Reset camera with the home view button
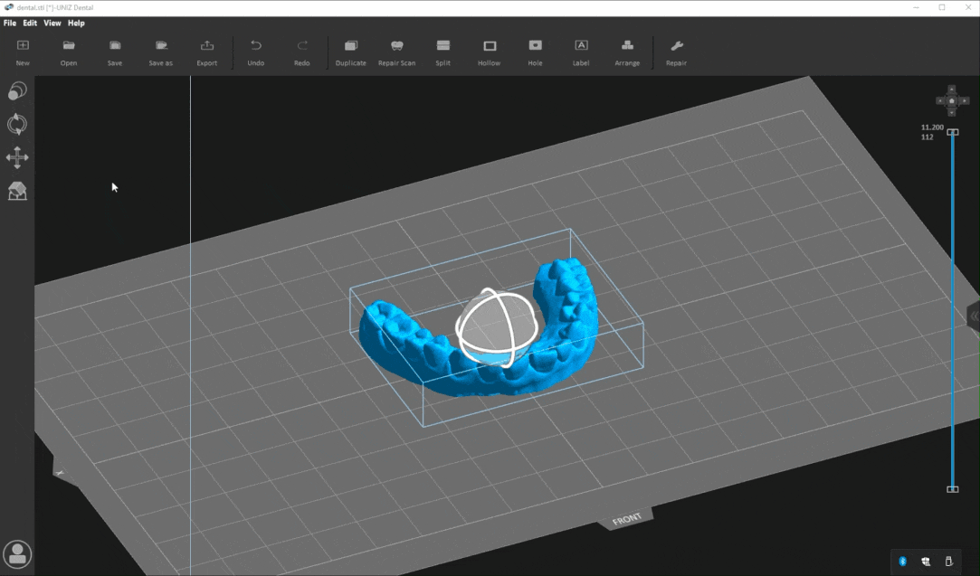Viewport: 980px width, 576px height. coord(952,101)
